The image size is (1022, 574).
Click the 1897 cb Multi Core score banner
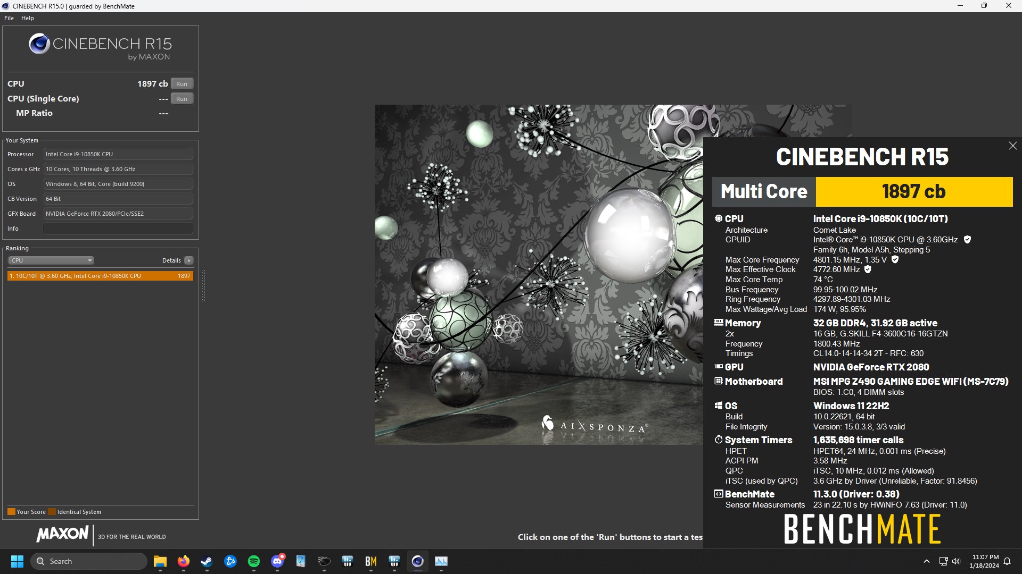click(914, 192)
